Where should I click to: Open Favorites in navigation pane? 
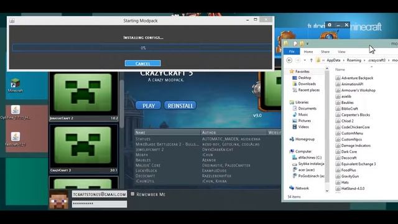point(300,72)
